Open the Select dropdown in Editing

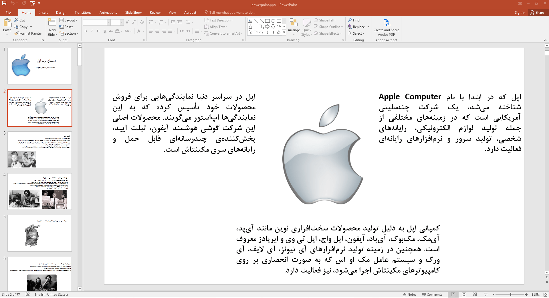[356, 33]
